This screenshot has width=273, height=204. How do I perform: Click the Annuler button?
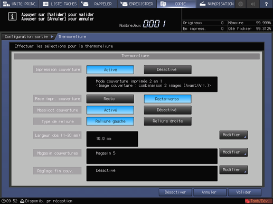click(210, 192)
